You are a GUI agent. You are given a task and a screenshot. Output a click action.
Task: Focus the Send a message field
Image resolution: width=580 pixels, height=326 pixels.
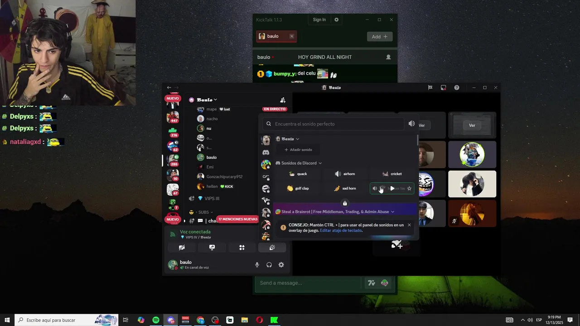click(309, 283)
